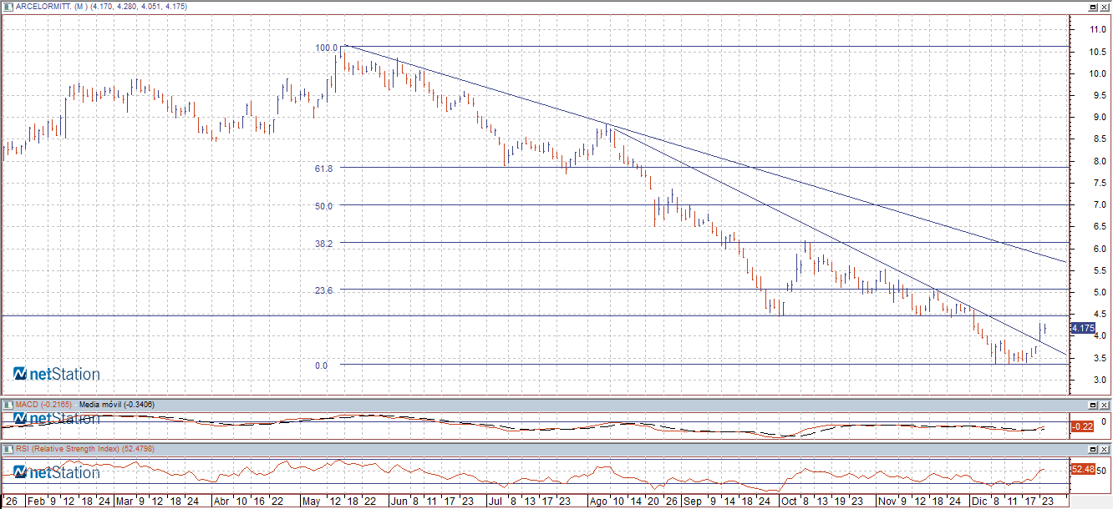Select the 38.2 Fibonacci level label

[x=323, y=244]
